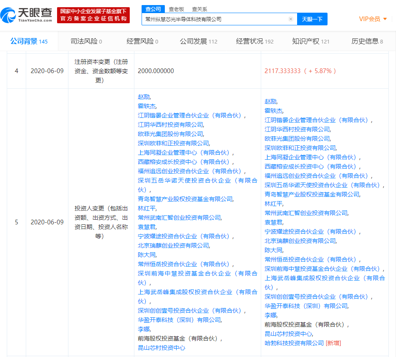The height and width of the screenshot is (357, 396).
Task: Open the 司法风险 tab
Action: point(86,41)
